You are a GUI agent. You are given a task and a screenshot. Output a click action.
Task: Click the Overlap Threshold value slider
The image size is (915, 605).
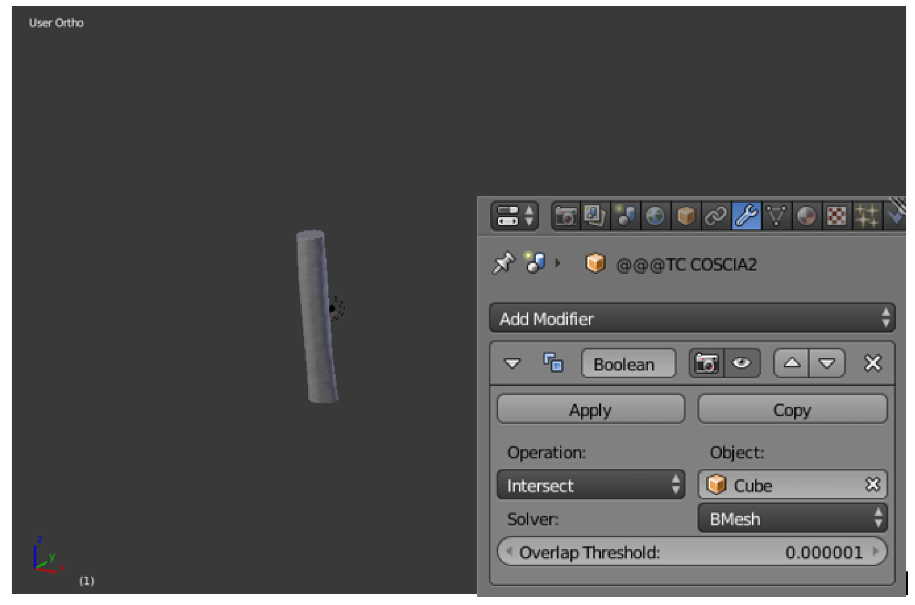(x=691, y=552)
